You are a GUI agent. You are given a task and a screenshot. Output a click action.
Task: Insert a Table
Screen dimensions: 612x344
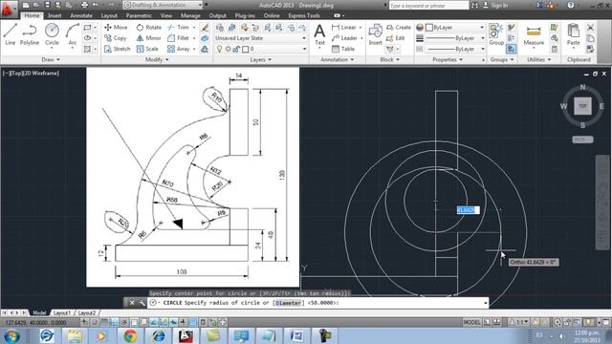[x=343, y=49]
